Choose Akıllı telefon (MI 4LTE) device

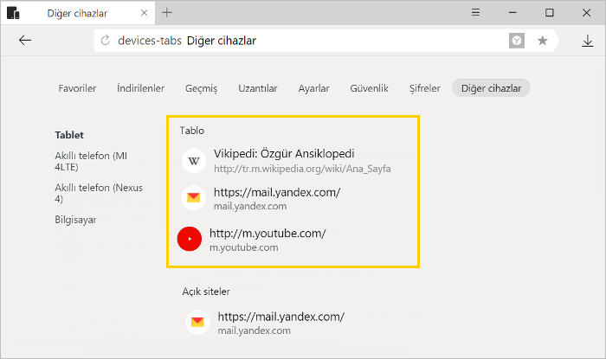(x=91, y=162)
